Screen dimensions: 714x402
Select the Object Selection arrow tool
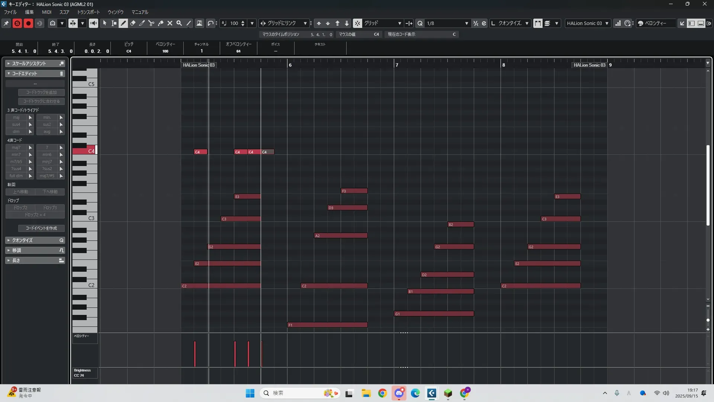click(x=105, y=23)
